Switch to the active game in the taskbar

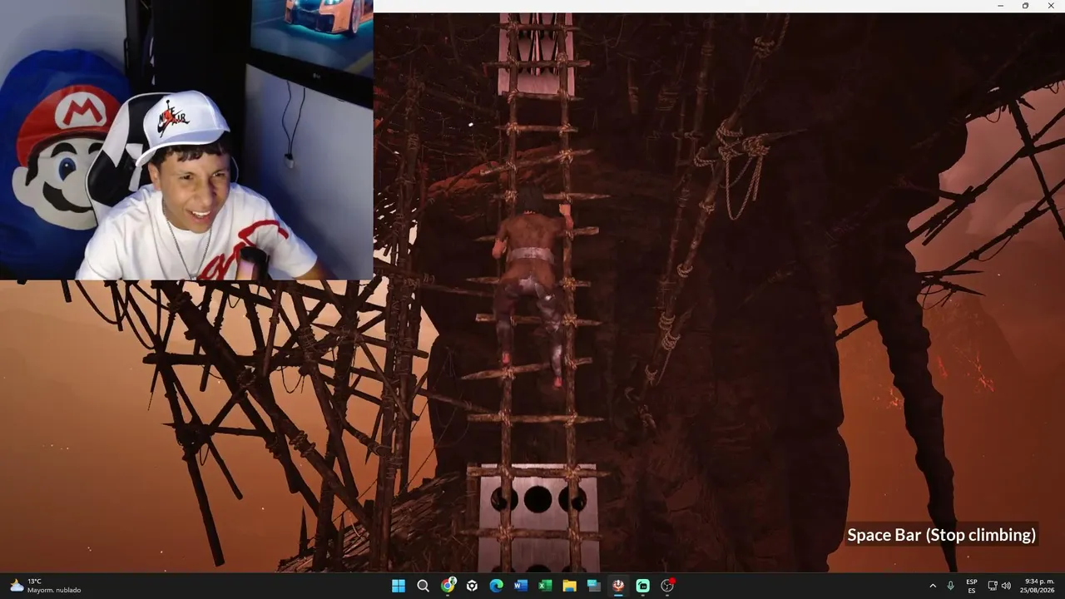[x=618, y=586]
